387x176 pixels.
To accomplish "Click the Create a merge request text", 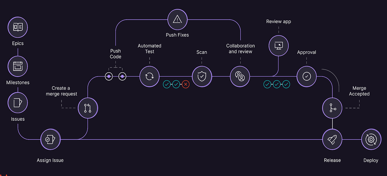I will pyautogui.click(x=62, y=91).
